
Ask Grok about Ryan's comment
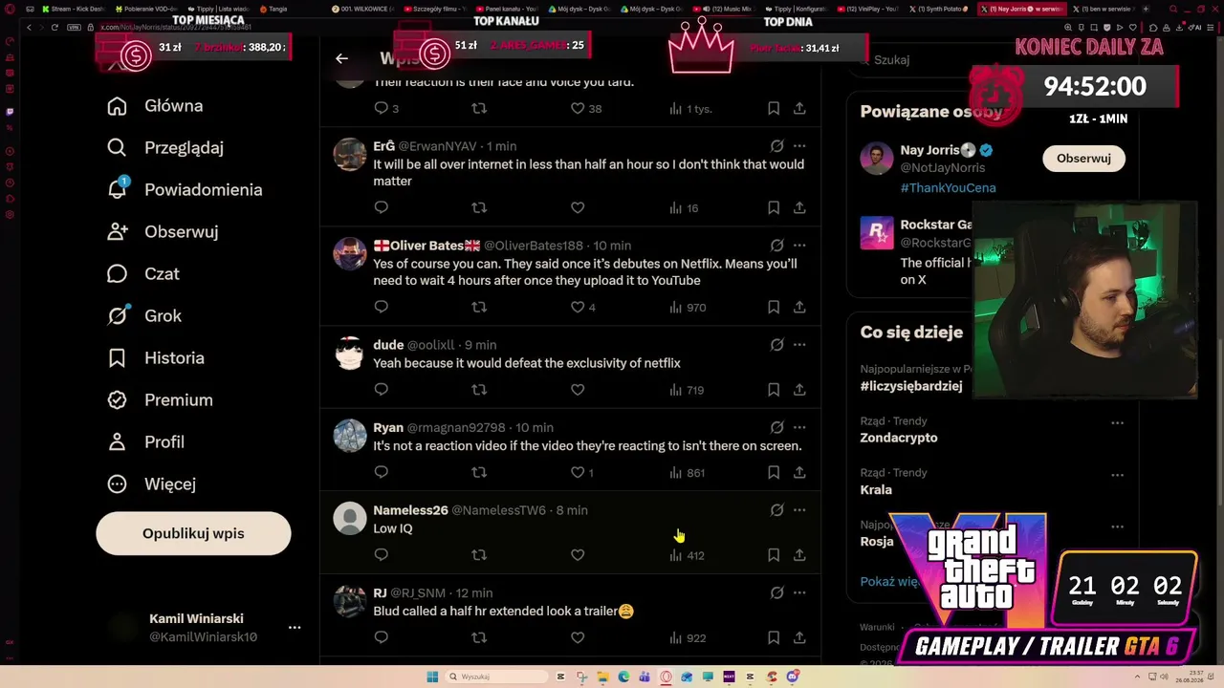pos(776,427)
